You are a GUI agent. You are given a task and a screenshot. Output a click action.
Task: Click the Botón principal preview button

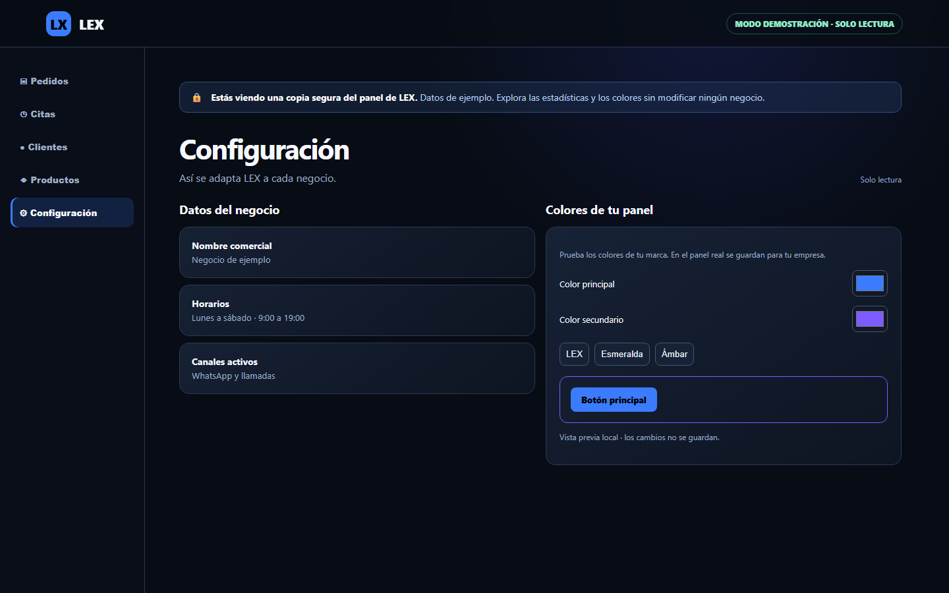(x=614, y=400)
